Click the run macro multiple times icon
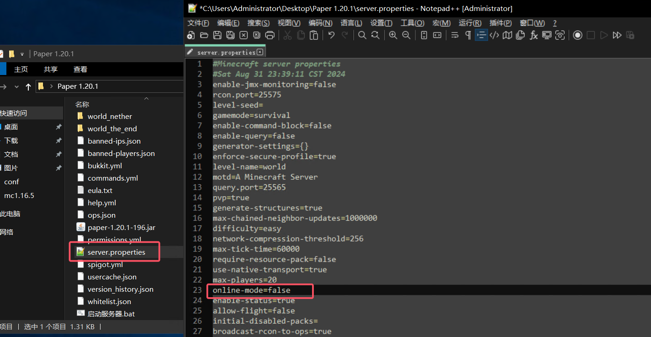The width and height of the screenshot is (651, 337). pos(617,35)
